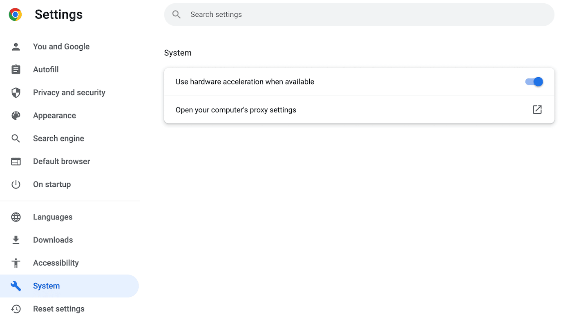Click the magnifier icon in search bar
Screen dimensions: 572x322
(x=177, y=15)
